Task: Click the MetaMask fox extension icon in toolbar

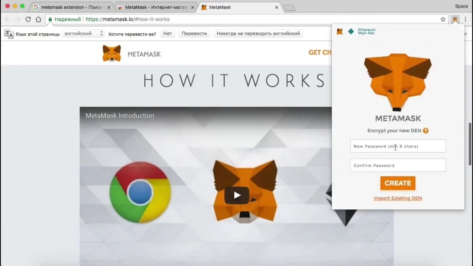Action: pos(455,19)
